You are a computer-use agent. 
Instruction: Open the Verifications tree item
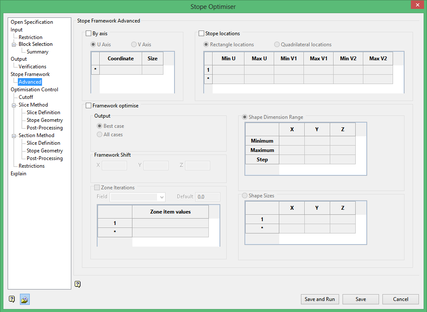[32, 67]
